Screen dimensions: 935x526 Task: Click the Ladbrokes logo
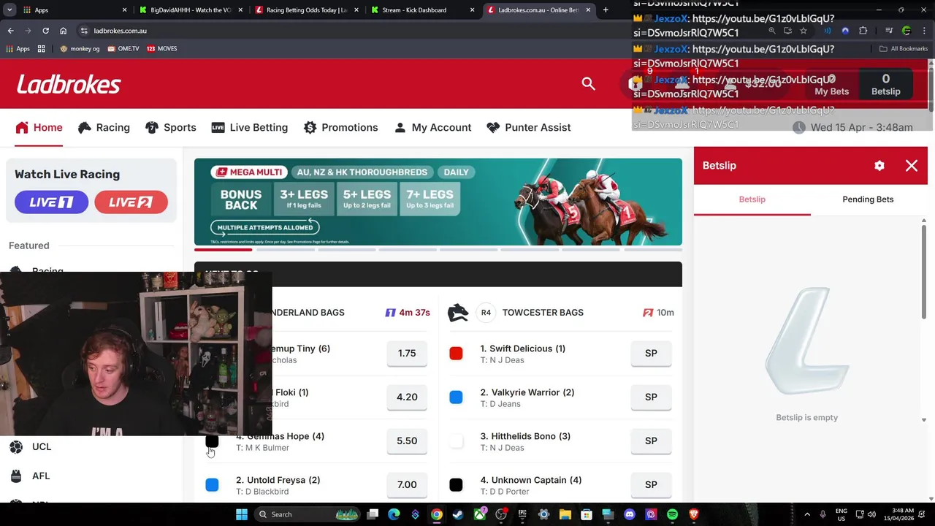click(x=69, y=84)
